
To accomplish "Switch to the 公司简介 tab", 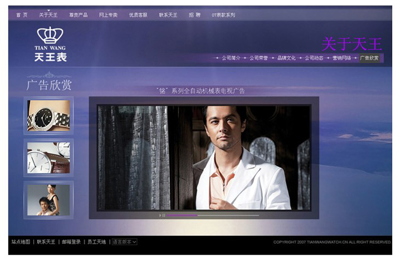I will (x=231, y=58).
